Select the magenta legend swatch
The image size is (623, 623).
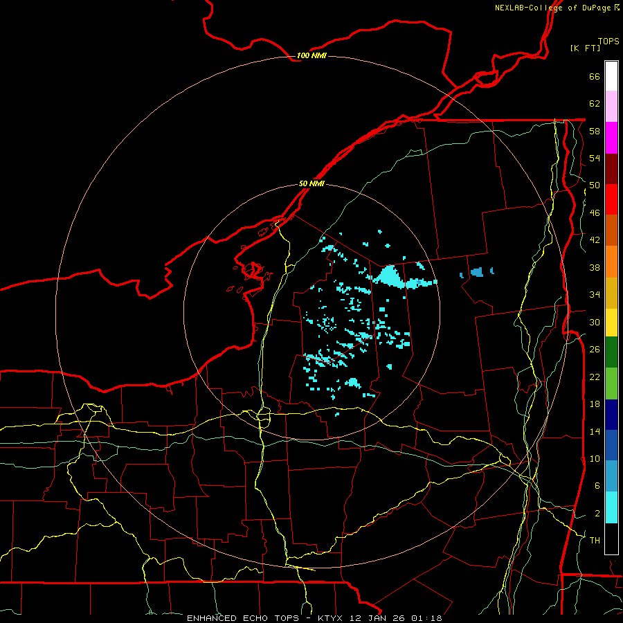tap(611, 138)
